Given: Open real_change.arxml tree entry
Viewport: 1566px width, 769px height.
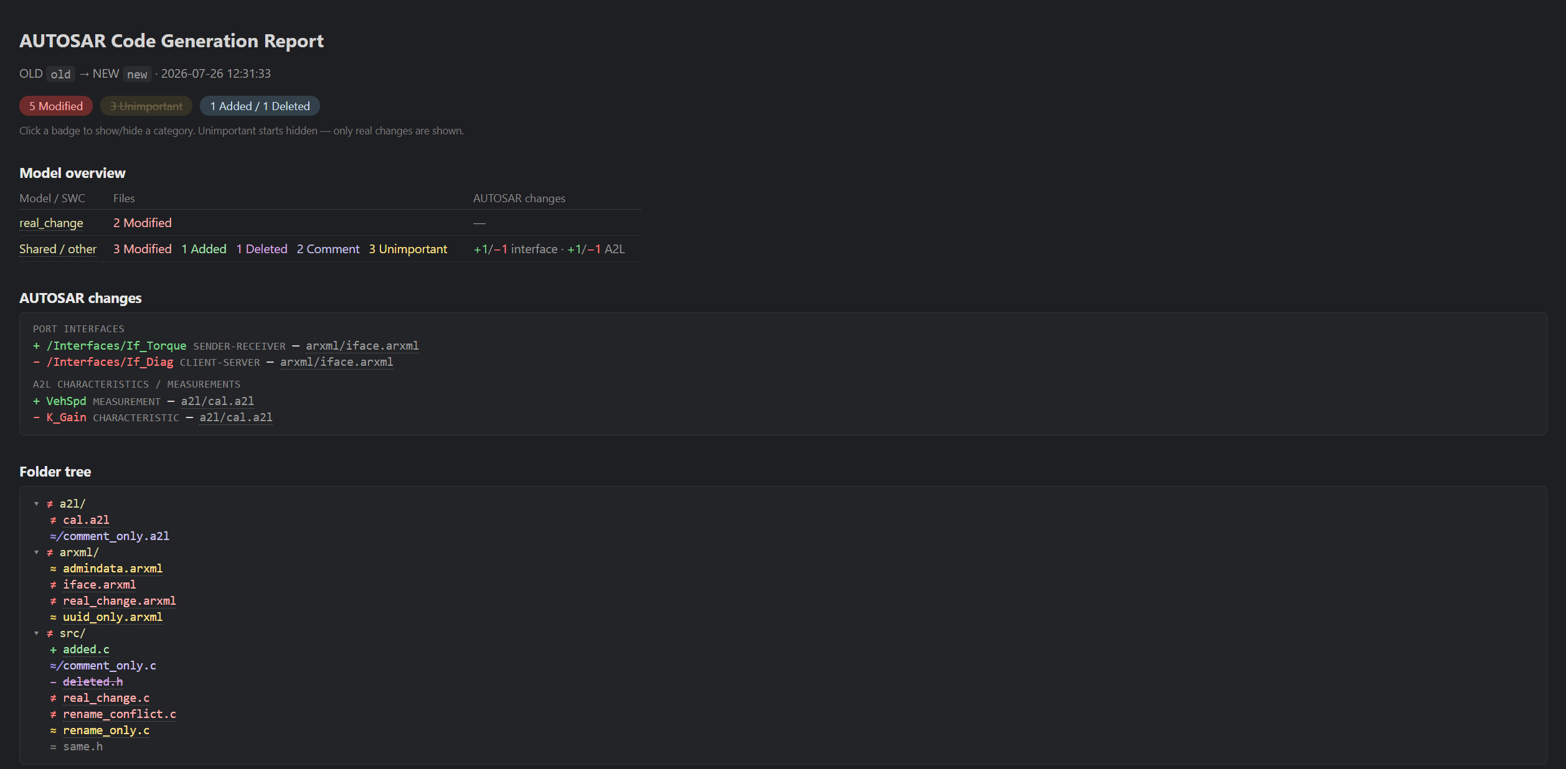Looking at the screenshot, I should click(119, 600).
